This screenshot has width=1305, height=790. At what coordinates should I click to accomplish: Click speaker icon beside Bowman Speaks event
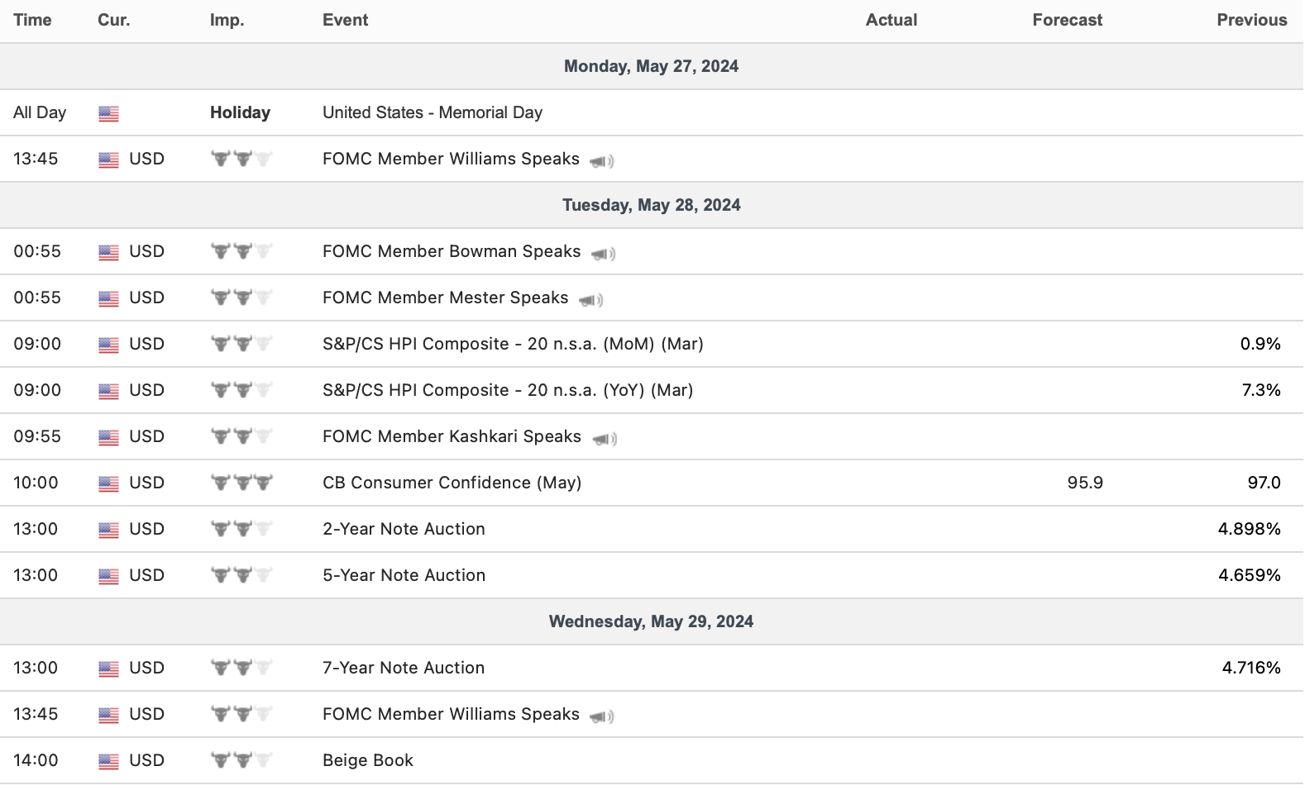(603, 254)
